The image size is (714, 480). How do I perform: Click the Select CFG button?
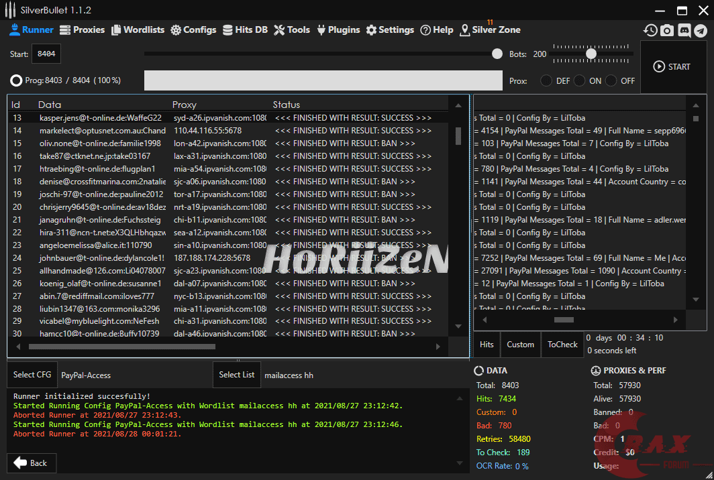[x=32, y=375]
